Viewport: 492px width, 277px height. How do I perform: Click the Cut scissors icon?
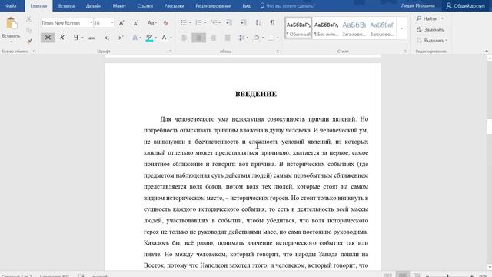29,19
